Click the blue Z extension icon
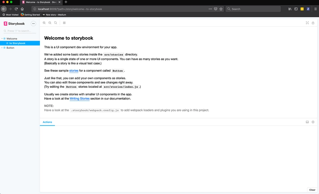This screenshot has width=319, height=194. (308, 9)
